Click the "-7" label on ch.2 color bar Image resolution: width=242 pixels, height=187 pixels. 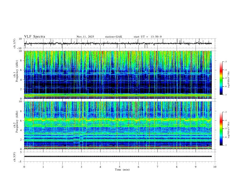(226, 145)
